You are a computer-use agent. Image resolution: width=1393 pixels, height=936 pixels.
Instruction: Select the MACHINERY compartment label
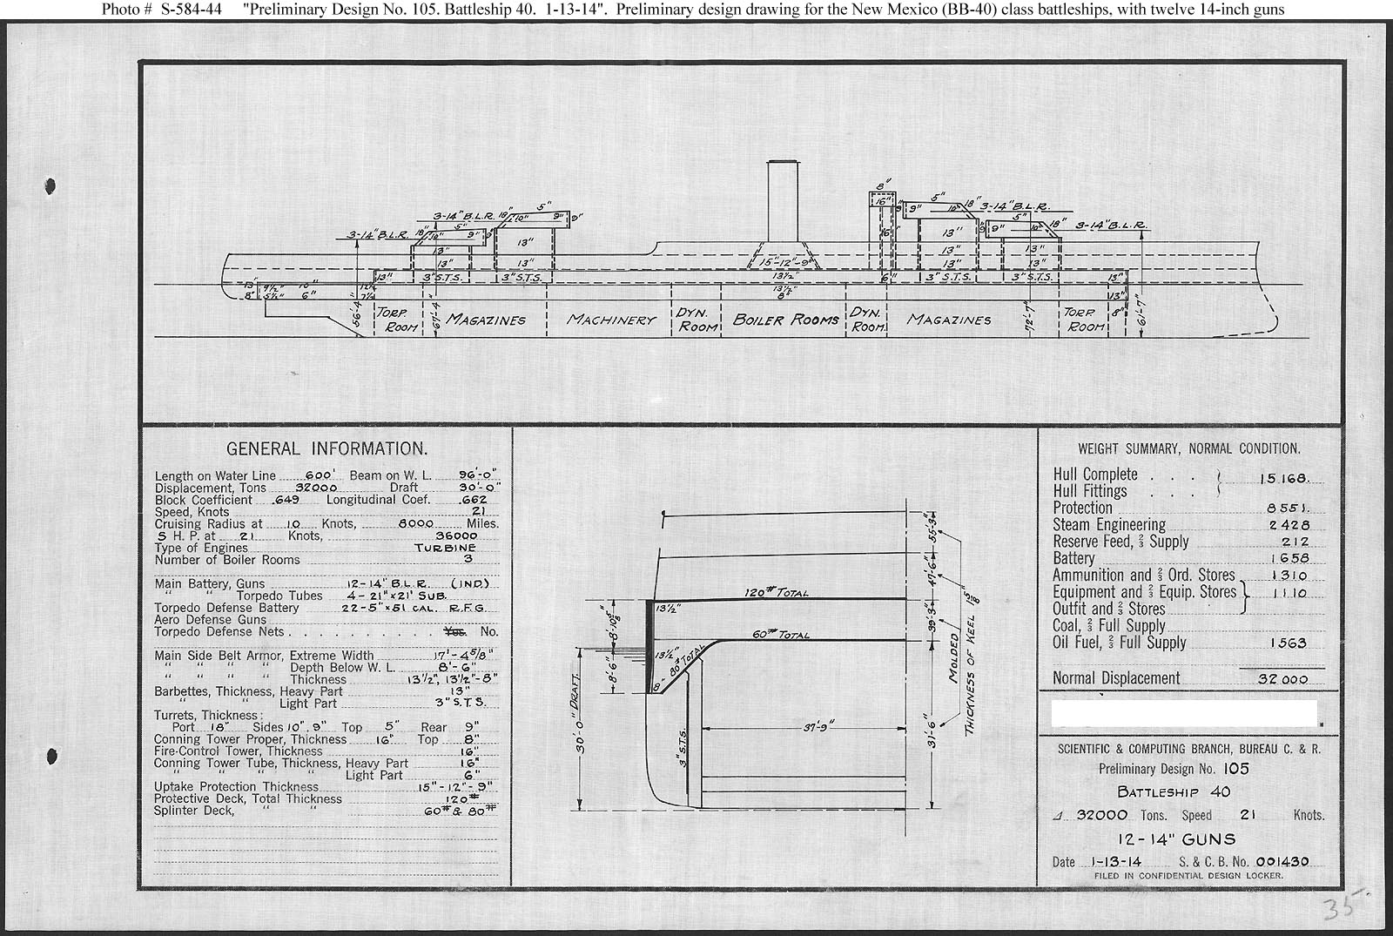(611, 320)
